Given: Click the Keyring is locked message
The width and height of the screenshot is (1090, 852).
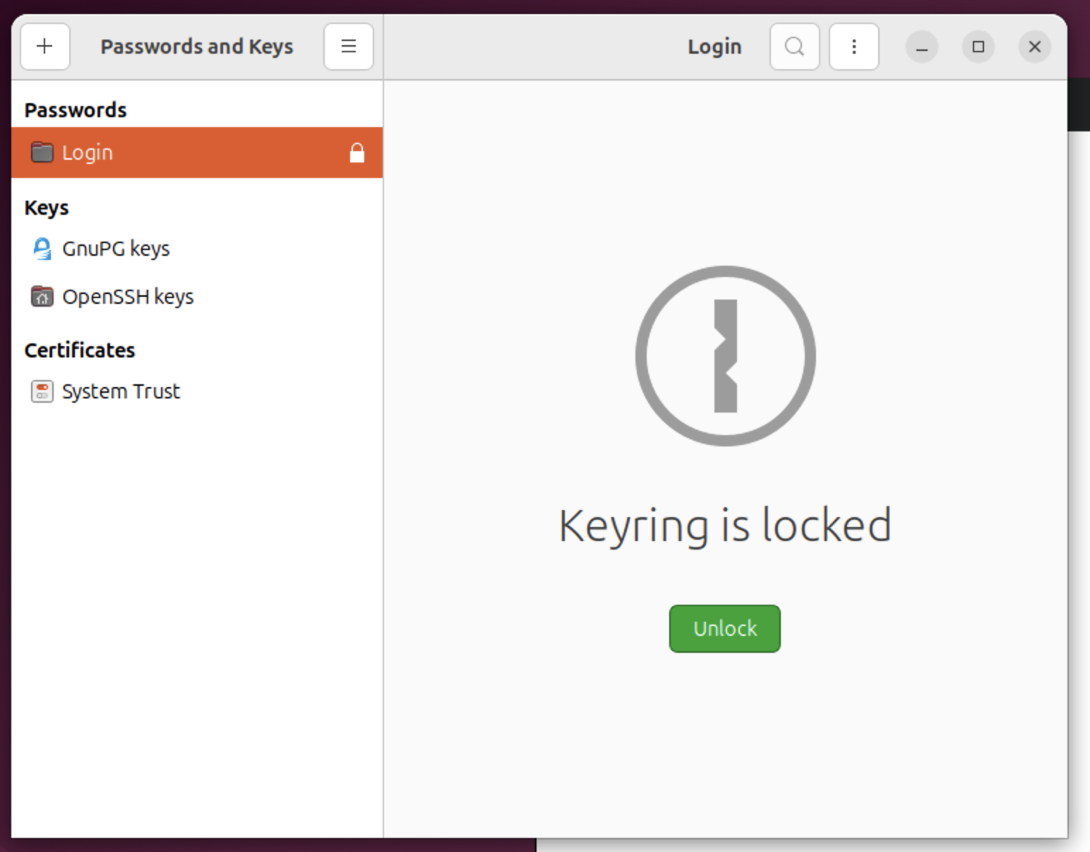Looking at the screenshot, I should [x=725, y=526].
